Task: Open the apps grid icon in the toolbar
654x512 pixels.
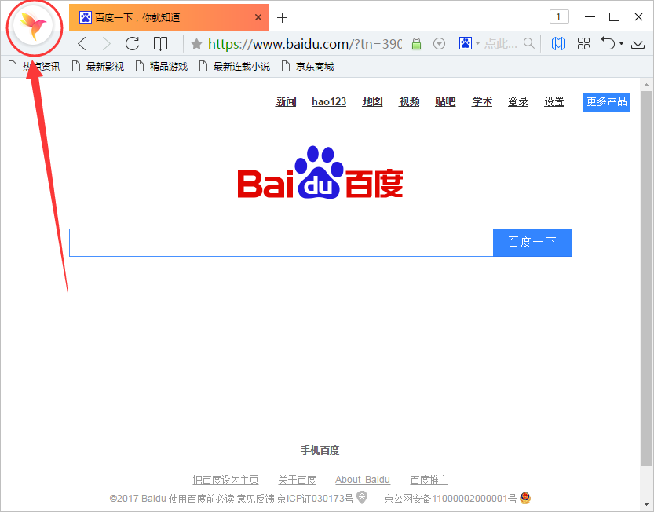Action: coord(583,44)
